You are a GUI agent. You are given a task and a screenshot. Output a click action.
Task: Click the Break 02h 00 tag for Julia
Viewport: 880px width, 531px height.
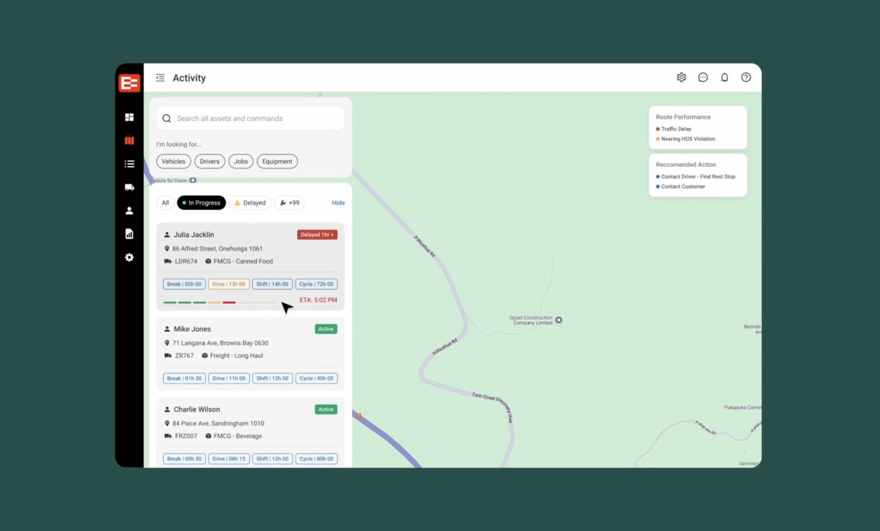pos(184,284)
